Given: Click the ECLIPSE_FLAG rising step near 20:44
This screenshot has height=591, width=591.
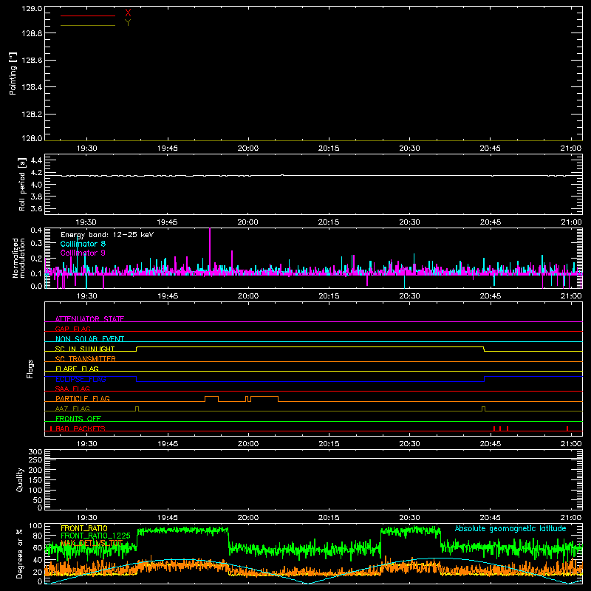Looking at the screenshot, I should (485, 379).
